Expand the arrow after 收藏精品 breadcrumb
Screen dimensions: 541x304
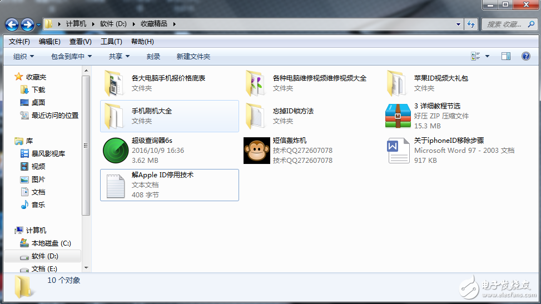174,24
